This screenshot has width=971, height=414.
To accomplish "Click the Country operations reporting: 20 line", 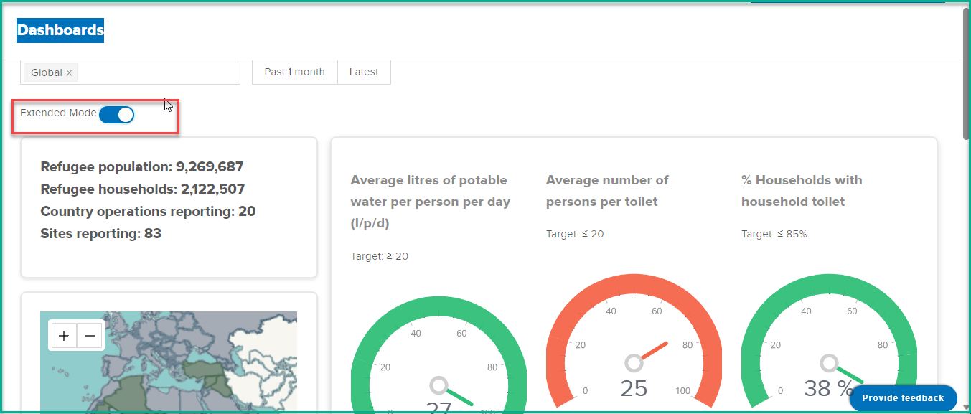I will pos(148,212).
